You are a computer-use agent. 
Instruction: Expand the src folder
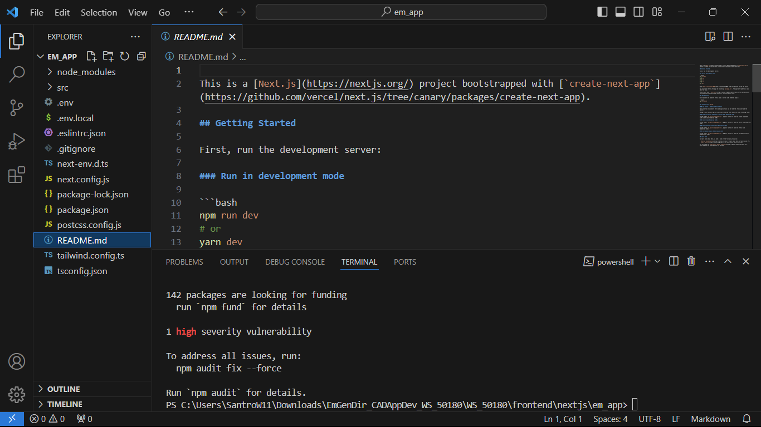click(92, 87)
